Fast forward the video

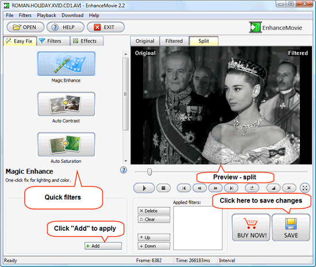point(215,188)
